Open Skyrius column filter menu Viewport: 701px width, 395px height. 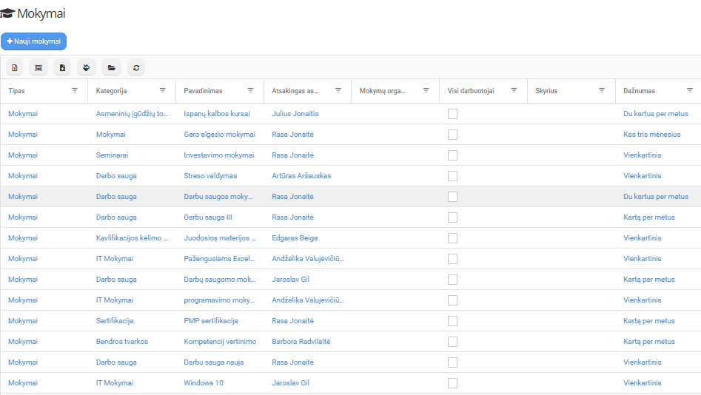coord(602,90)
